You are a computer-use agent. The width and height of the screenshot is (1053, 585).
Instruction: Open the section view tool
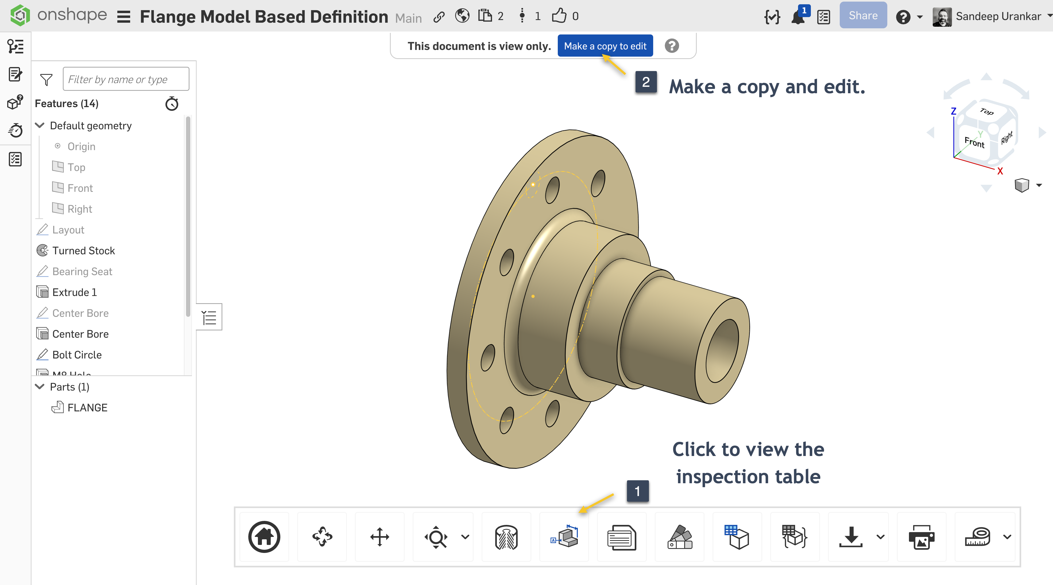506,537
